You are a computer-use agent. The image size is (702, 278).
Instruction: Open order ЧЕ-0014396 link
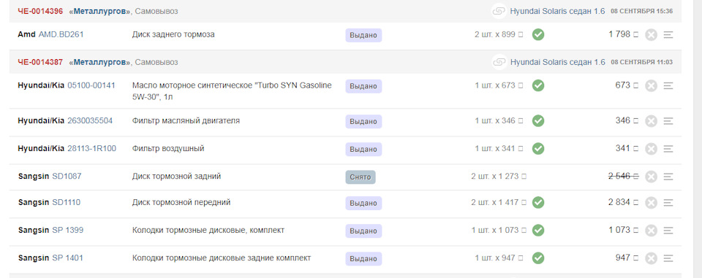40,11
